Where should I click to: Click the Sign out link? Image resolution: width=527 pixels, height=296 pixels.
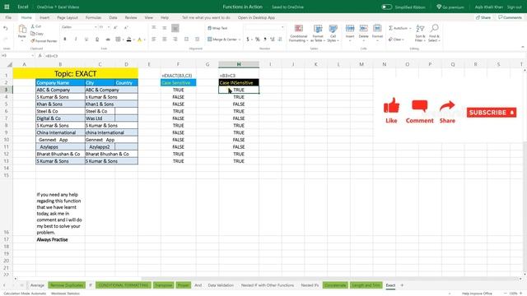514,7
